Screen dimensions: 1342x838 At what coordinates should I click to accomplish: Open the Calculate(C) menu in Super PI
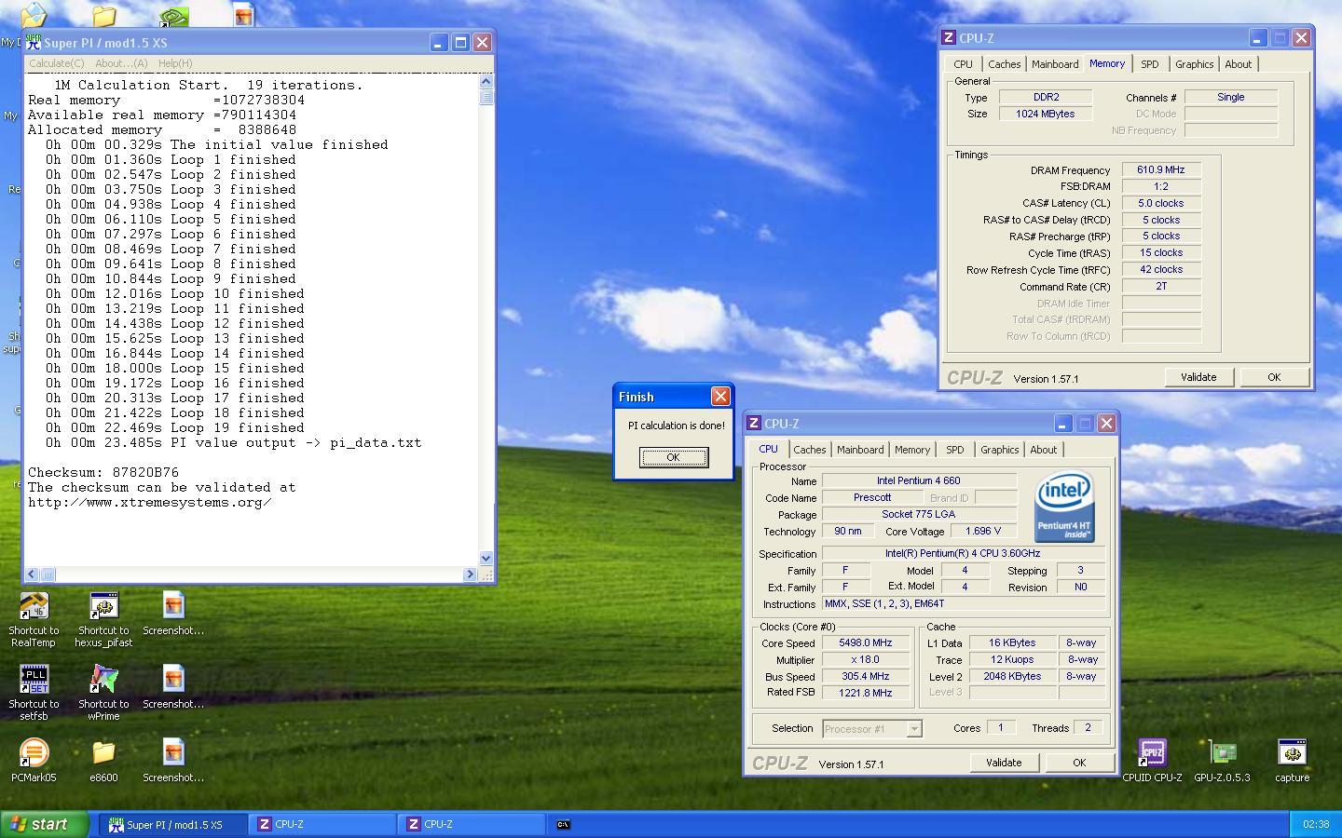[x=56, y=63]
